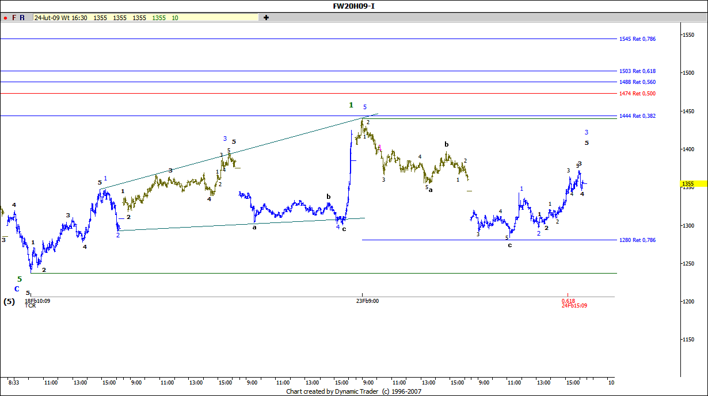Image resolution: width=708 pixels, height=396 pixels.
Task: Click the red dot record icon
Action: 5,18
